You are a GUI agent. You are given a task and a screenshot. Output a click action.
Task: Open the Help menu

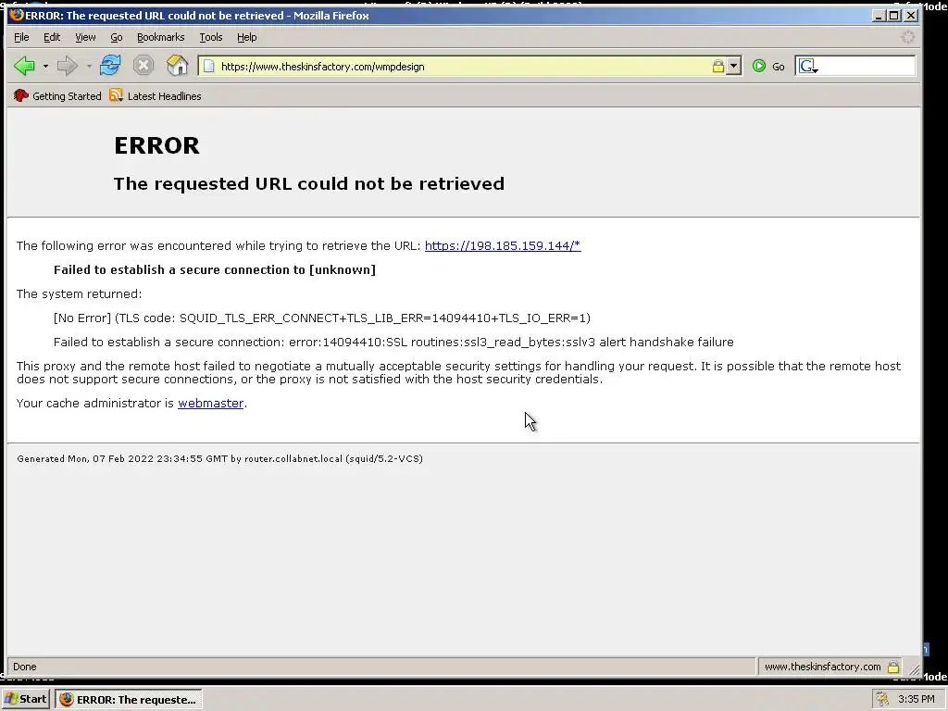coord(246,37)
